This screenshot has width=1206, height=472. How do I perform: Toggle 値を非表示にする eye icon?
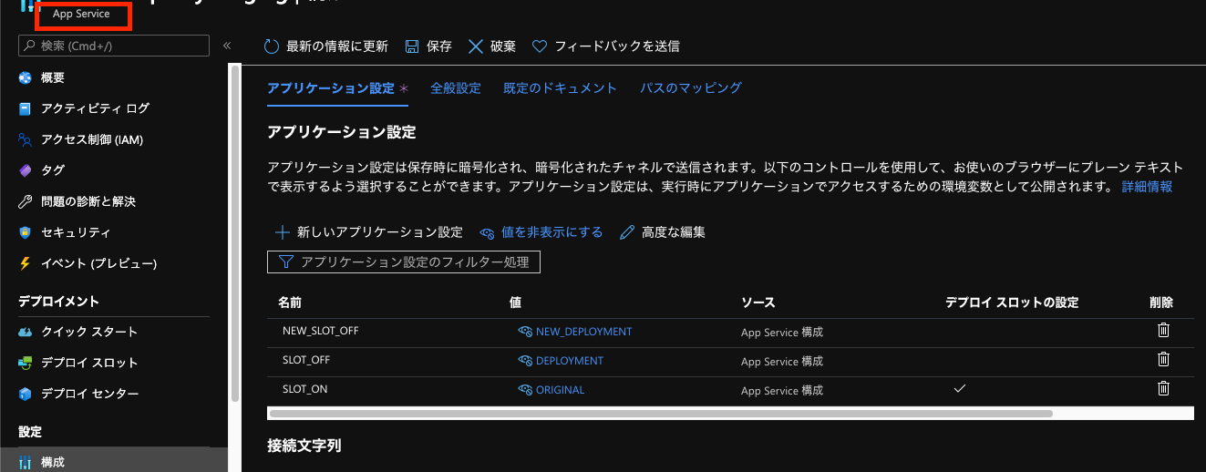pyautogui.click(x=487, y=232)
